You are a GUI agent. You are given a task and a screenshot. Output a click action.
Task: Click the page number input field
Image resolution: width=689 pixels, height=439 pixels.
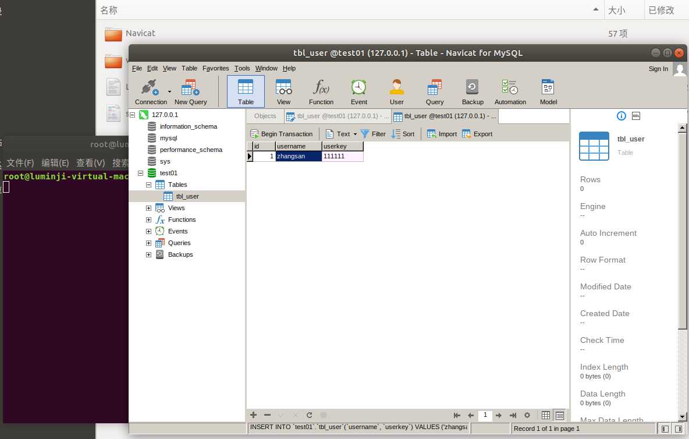485,415
